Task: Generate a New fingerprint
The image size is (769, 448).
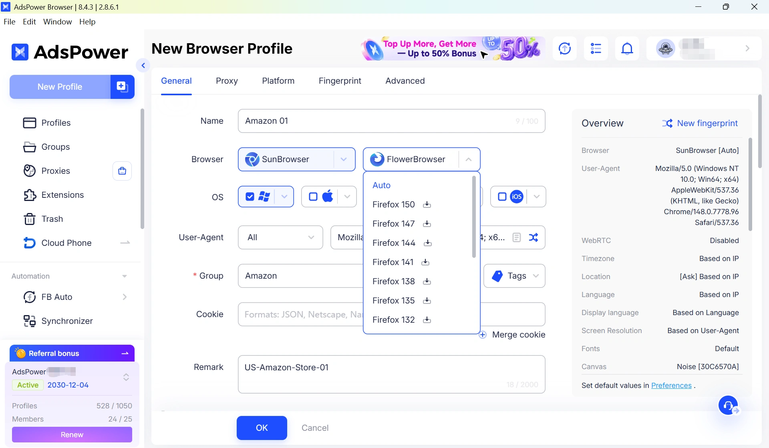Action: pos(700,123)
